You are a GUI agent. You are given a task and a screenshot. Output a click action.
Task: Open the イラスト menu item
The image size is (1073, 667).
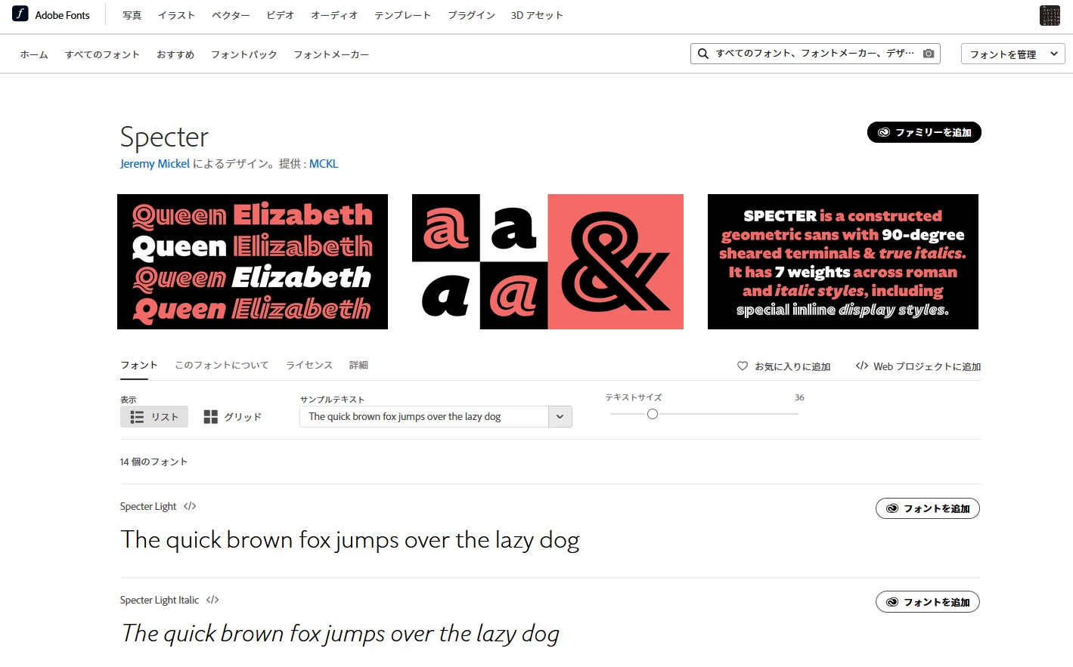click(176, 15)
